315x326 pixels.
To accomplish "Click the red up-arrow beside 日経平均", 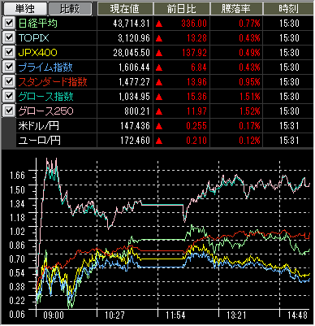I will (x=159, y=24).
